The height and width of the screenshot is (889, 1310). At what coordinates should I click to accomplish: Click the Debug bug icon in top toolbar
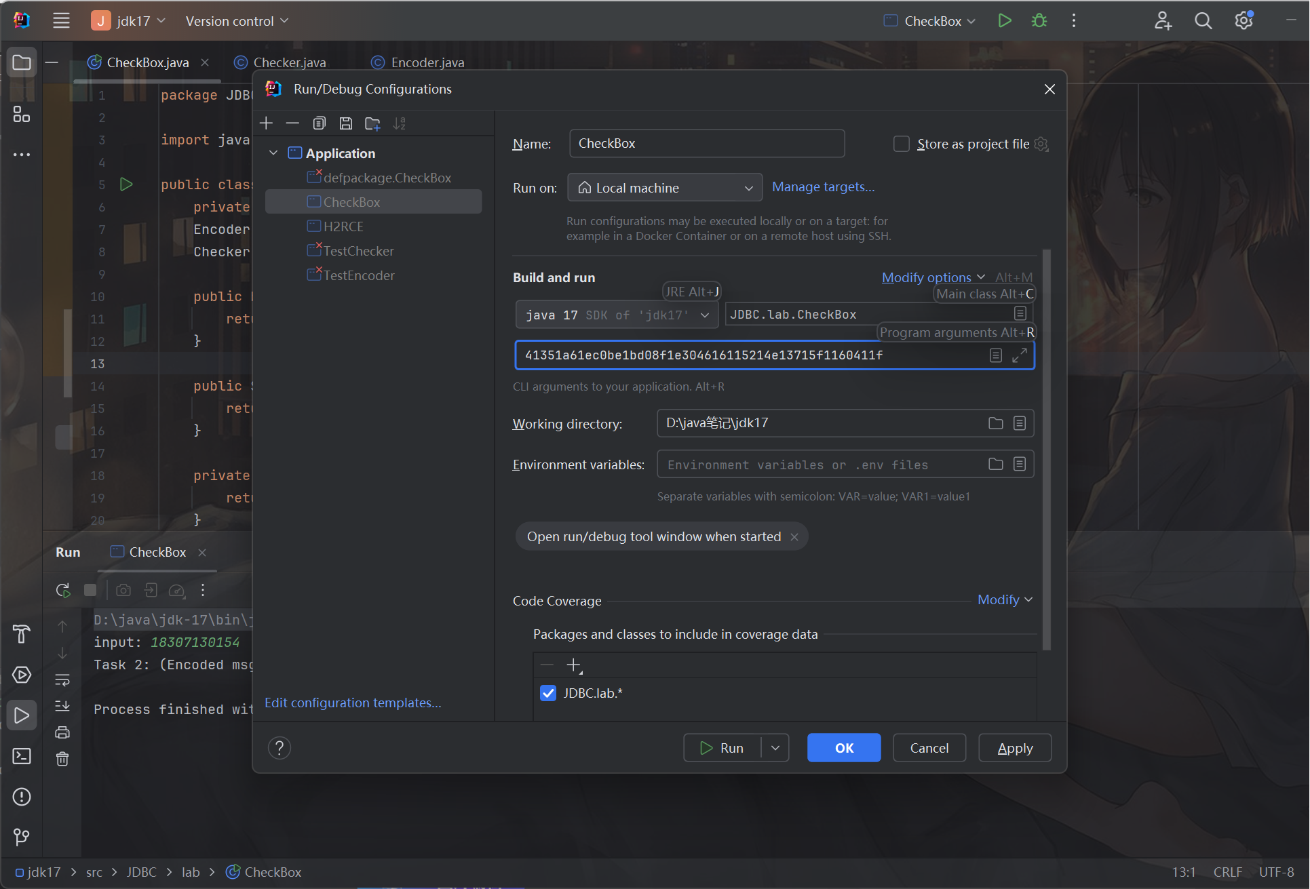coord(1039,21)
